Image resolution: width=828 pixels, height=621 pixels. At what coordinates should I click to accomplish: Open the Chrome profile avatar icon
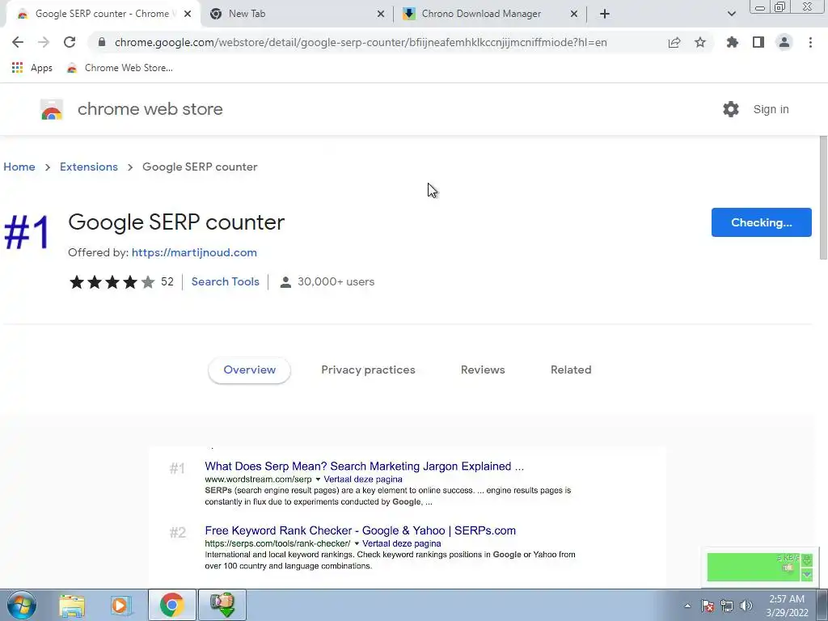click(x=784, y=42)
